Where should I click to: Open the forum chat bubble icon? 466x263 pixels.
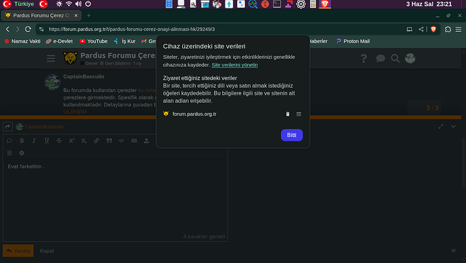(x=380, y=58)
